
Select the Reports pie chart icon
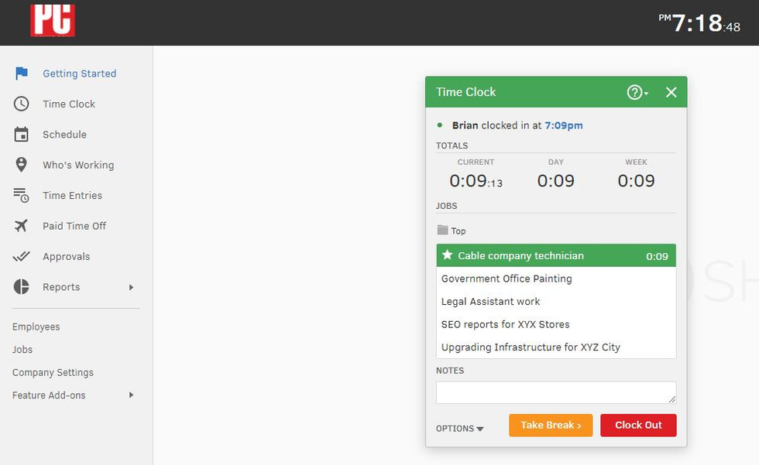[x=22, y=287]
